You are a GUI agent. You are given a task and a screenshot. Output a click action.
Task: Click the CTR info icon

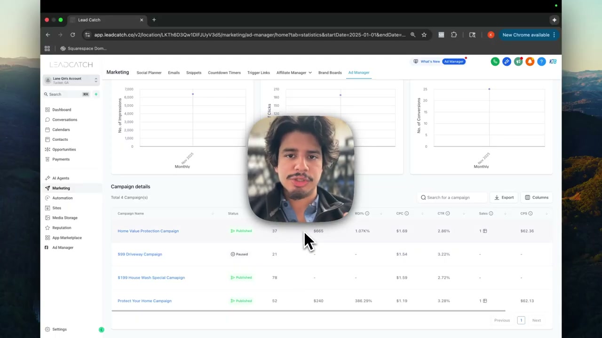pos(448,214)
